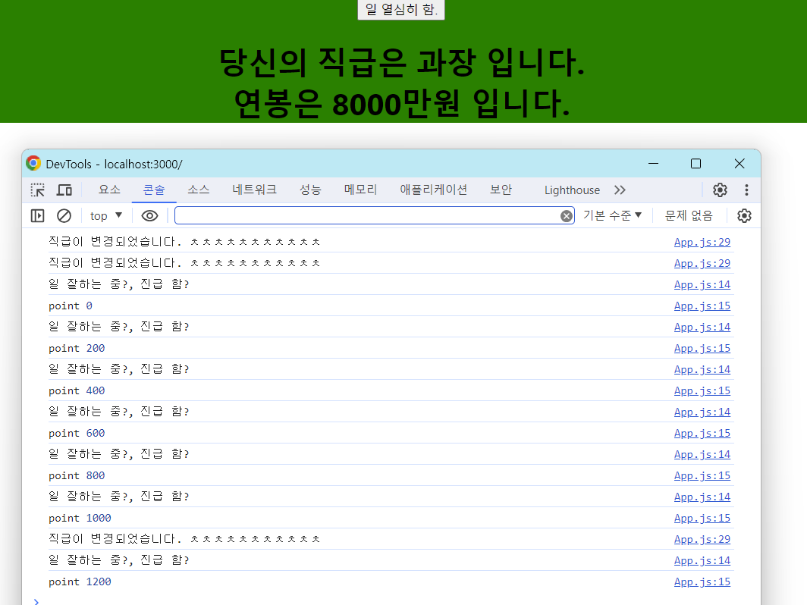
Task: Open console settings gear icon
Action: pos(744,215)
